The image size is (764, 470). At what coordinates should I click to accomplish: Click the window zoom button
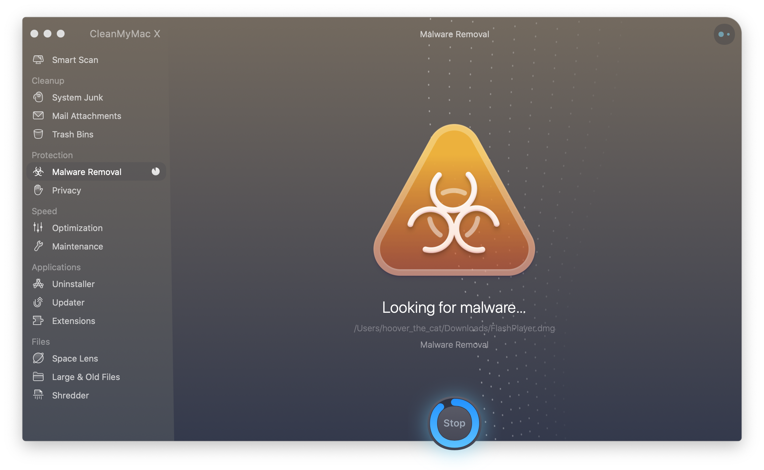pyautogui.click(x=61, y=34)
